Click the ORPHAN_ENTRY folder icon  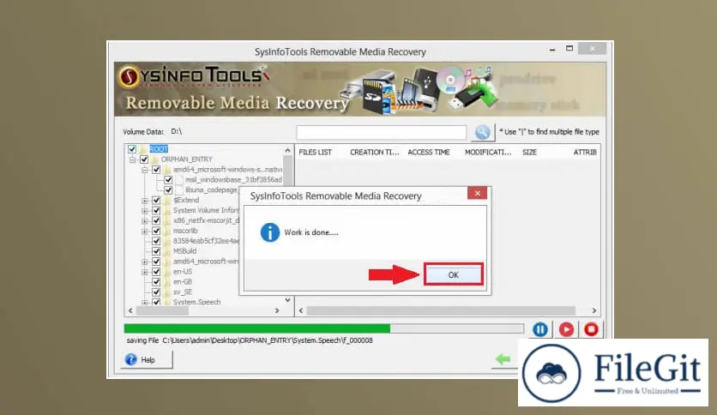(155, 159)
